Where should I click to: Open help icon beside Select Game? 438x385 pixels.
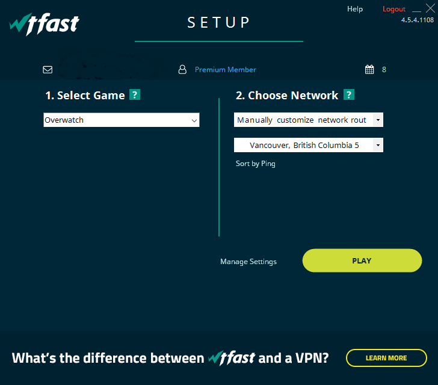pos(135,95)
